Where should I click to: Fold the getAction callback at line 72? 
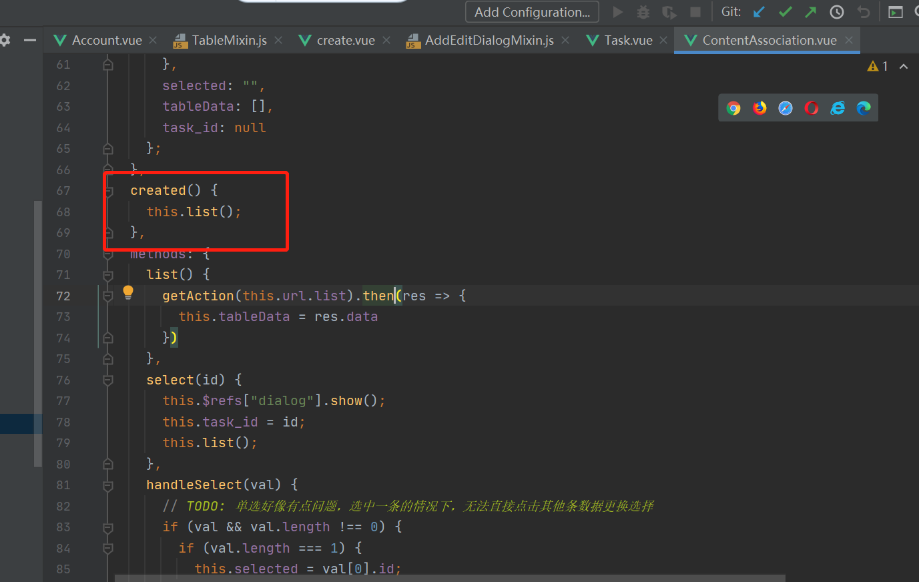point(108,296)
